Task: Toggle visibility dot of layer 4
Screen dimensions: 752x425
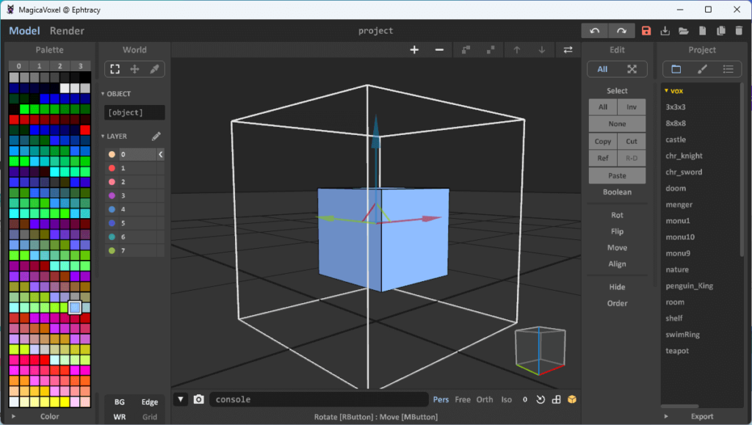Action: (x=112, y=209)
